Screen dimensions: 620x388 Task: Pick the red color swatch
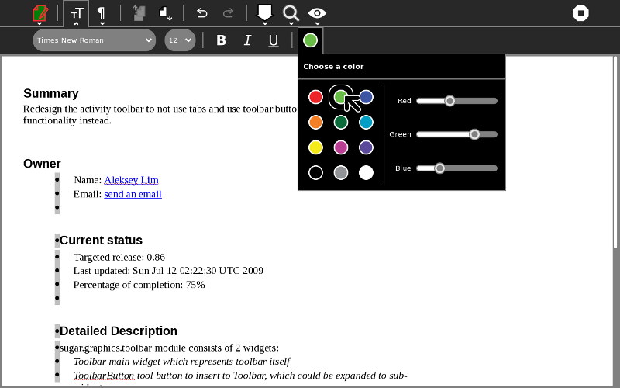point(315,97)
